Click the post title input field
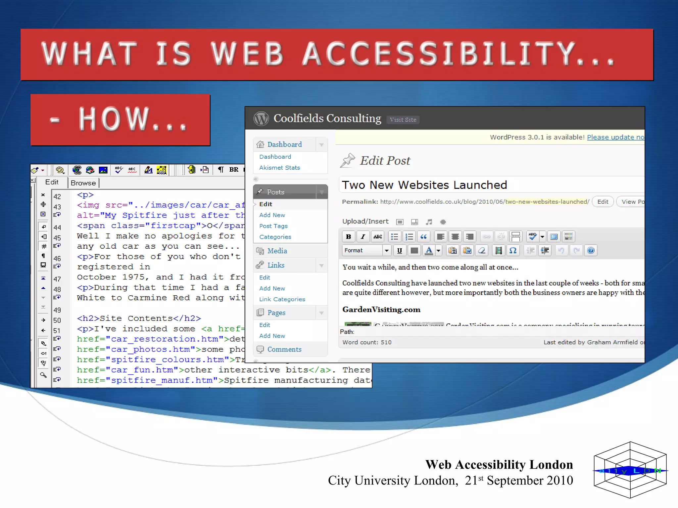Image resolution: width=678 pixels, height=508 pixels. coord(492,185)
